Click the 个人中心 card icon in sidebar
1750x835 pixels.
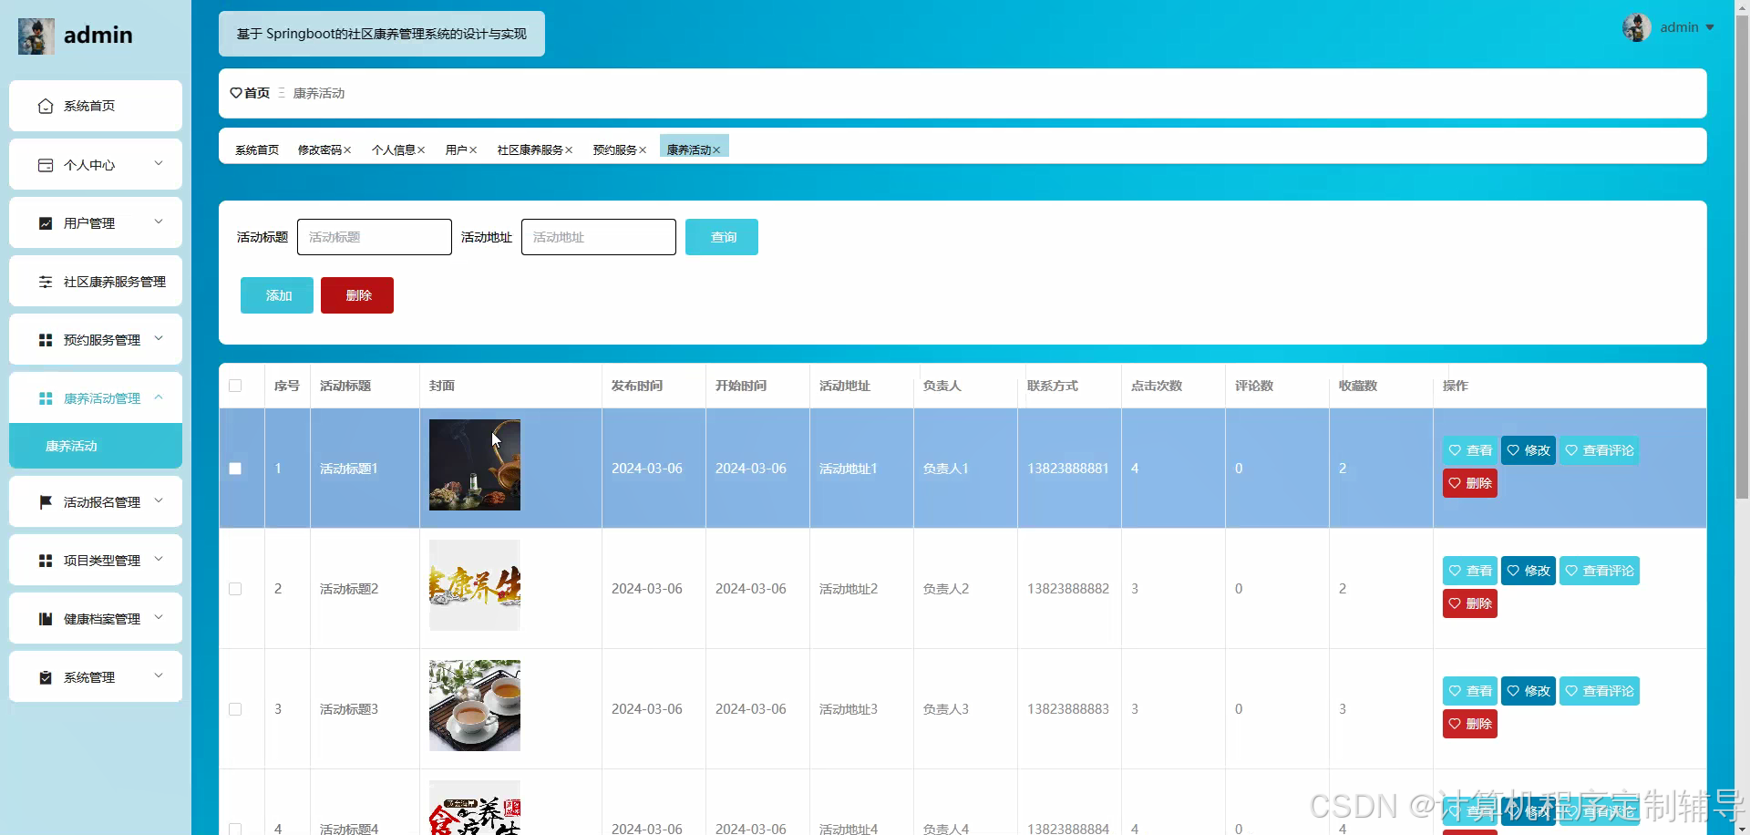click(46, 165)
